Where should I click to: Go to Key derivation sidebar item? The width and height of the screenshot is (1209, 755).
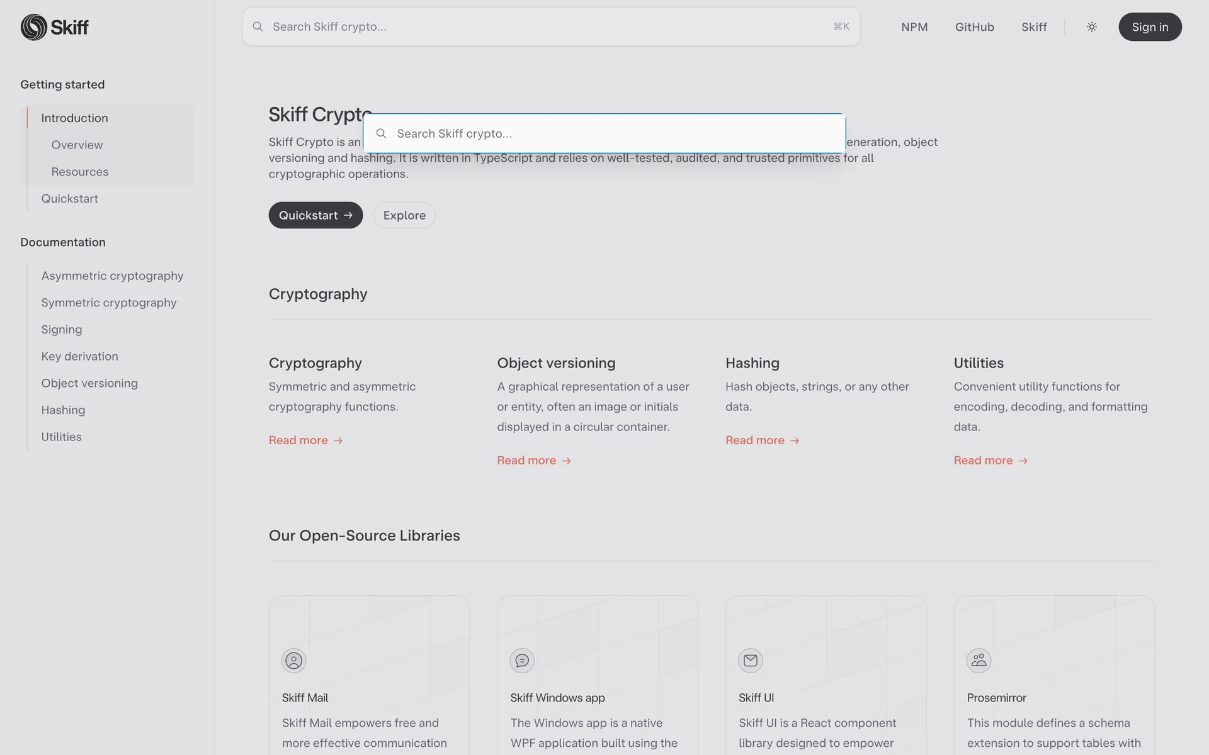pyautogui.click(x=79, y=356)
